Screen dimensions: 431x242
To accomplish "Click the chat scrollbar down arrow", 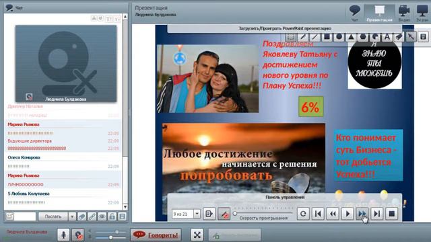I will (x=125, y=207).
